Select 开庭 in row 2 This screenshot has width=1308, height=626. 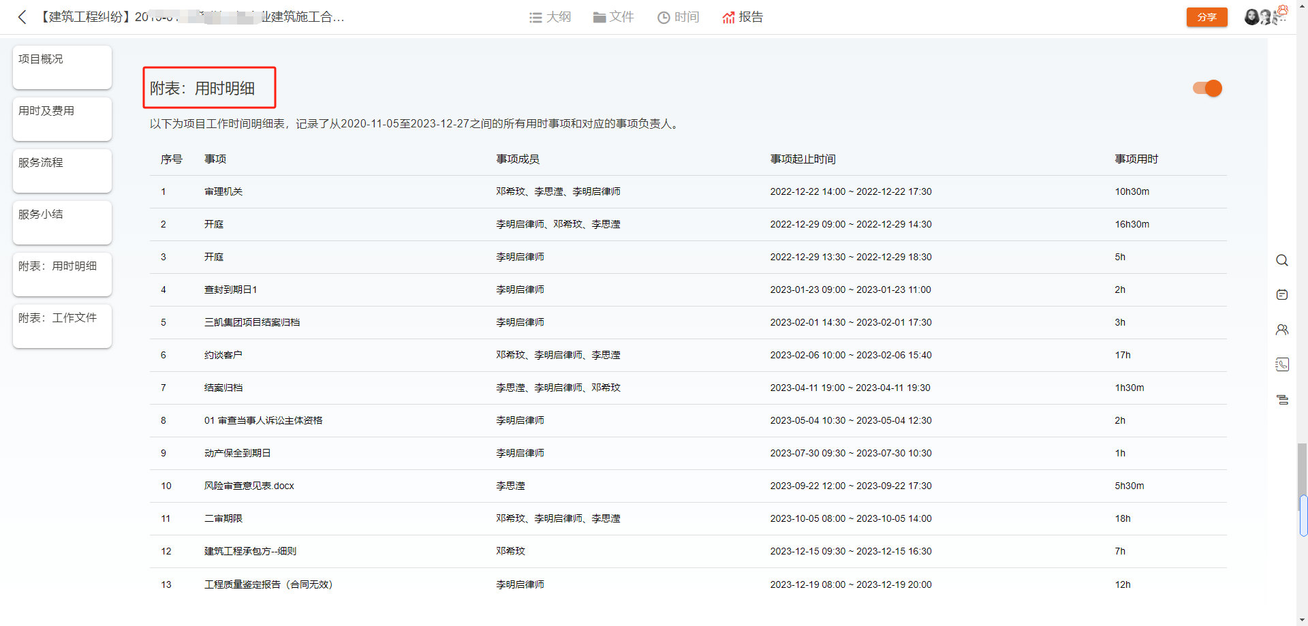214,225
